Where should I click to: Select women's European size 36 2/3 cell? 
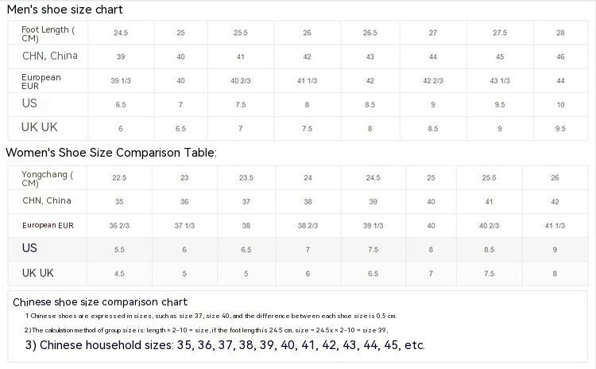[119, 226]
